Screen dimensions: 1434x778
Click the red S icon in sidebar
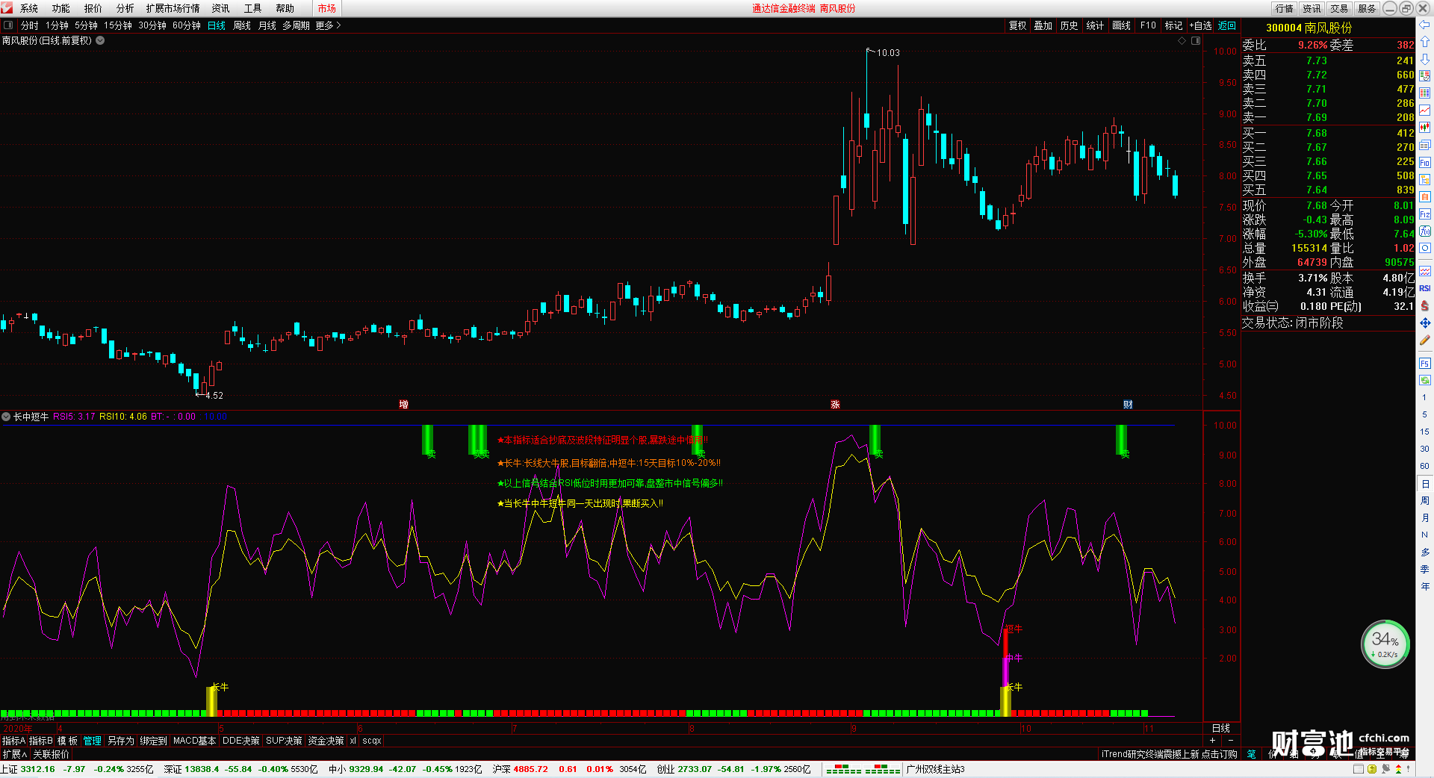click(x=1425, y=305)
